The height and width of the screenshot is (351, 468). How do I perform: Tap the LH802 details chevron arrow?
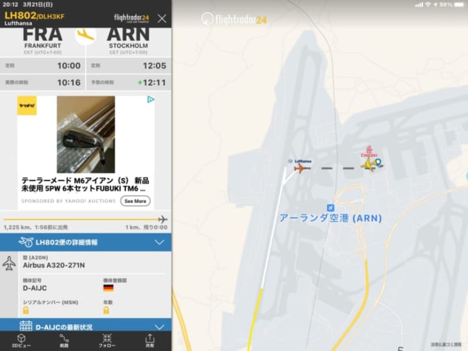coord(160,242)
